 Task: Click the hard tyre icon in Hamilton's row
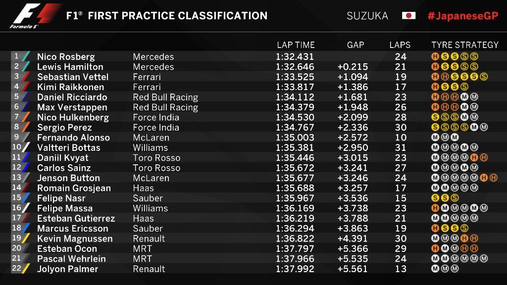pos(435,67)
